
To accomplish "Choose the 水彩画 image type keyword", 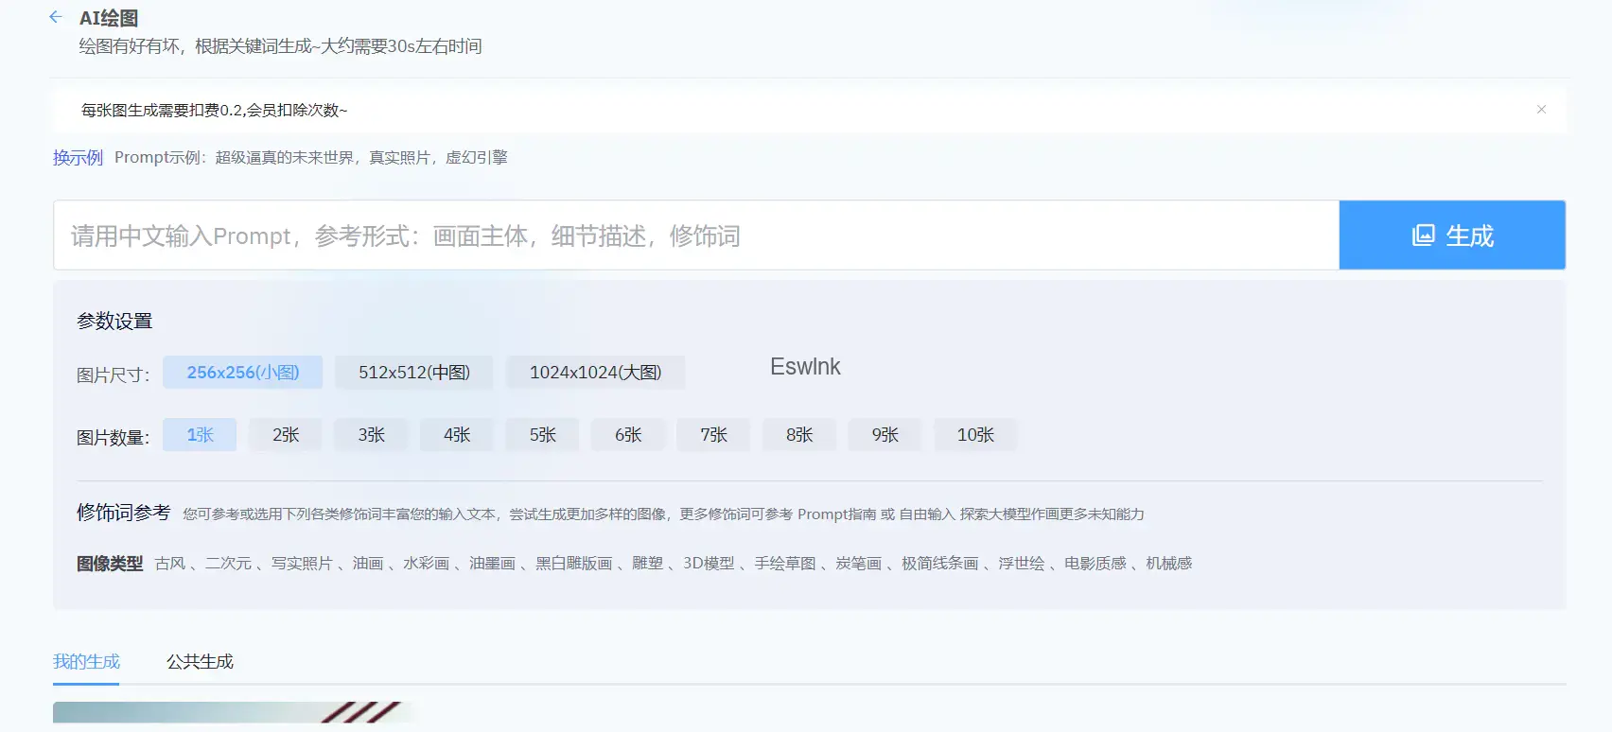I will [426, 564].
